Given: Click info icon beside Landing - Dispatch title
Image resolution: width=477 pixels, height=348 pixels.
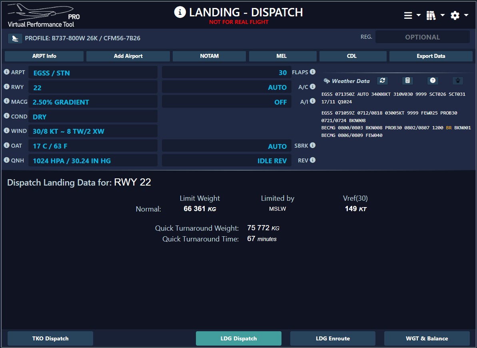Looking at the screenshot, I should (x=180, y=12).
